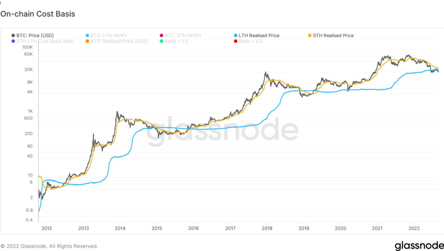Show the BTC: LTH-MVRV series label

pyautogui.click(x=109, y=36)
